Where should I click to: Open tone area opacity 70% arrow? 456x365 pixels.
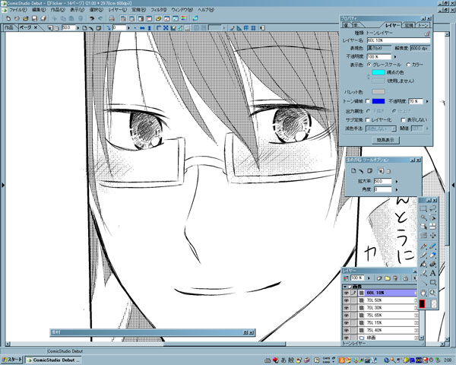[427, 101]
